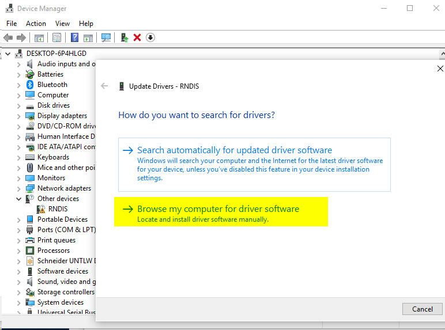Expand the Computer category
The width and height of the screenshot is (445, 330).
tap(18, 96)
